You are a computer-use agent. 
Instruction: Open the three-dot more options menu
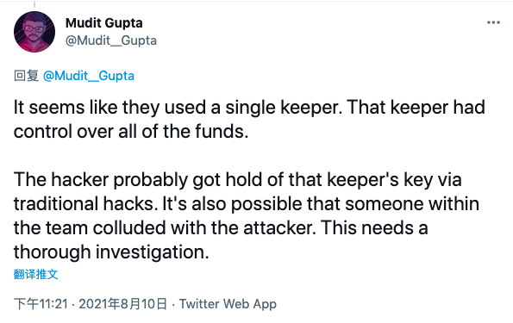[493, 22]
